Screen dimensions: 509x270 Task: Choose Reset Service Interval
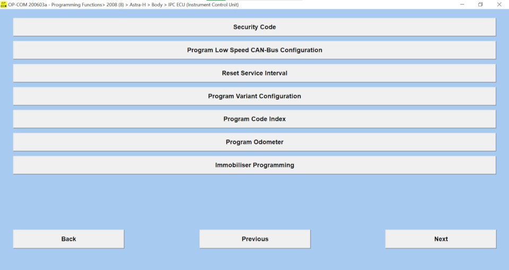[254, 73]
